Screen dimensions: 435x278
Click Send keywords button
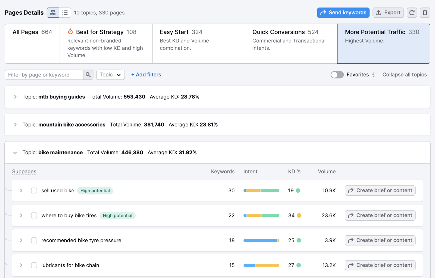click(x=343, y=13)
